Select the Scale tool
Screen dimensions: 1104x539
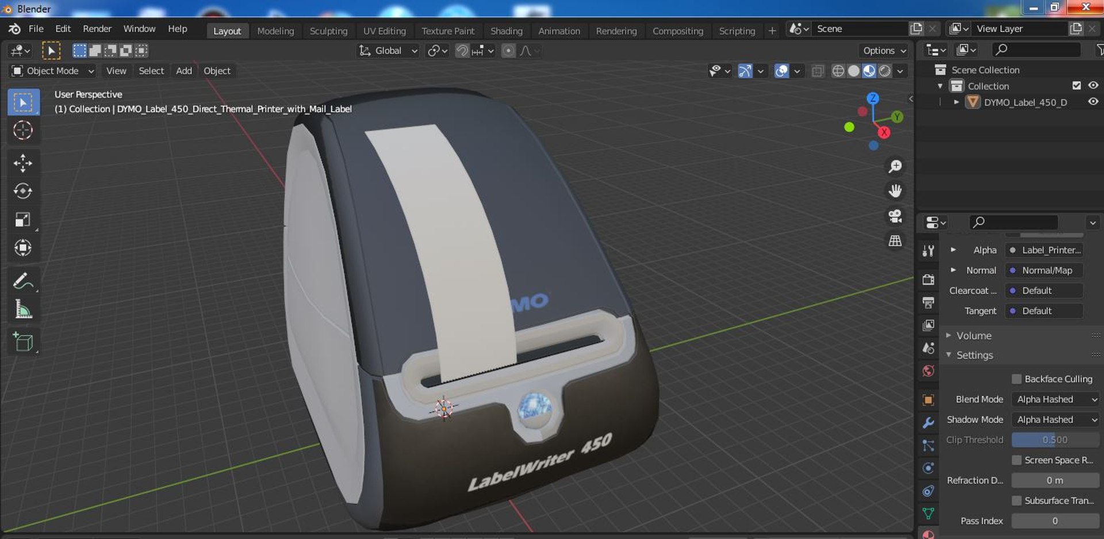click(23, 220)
